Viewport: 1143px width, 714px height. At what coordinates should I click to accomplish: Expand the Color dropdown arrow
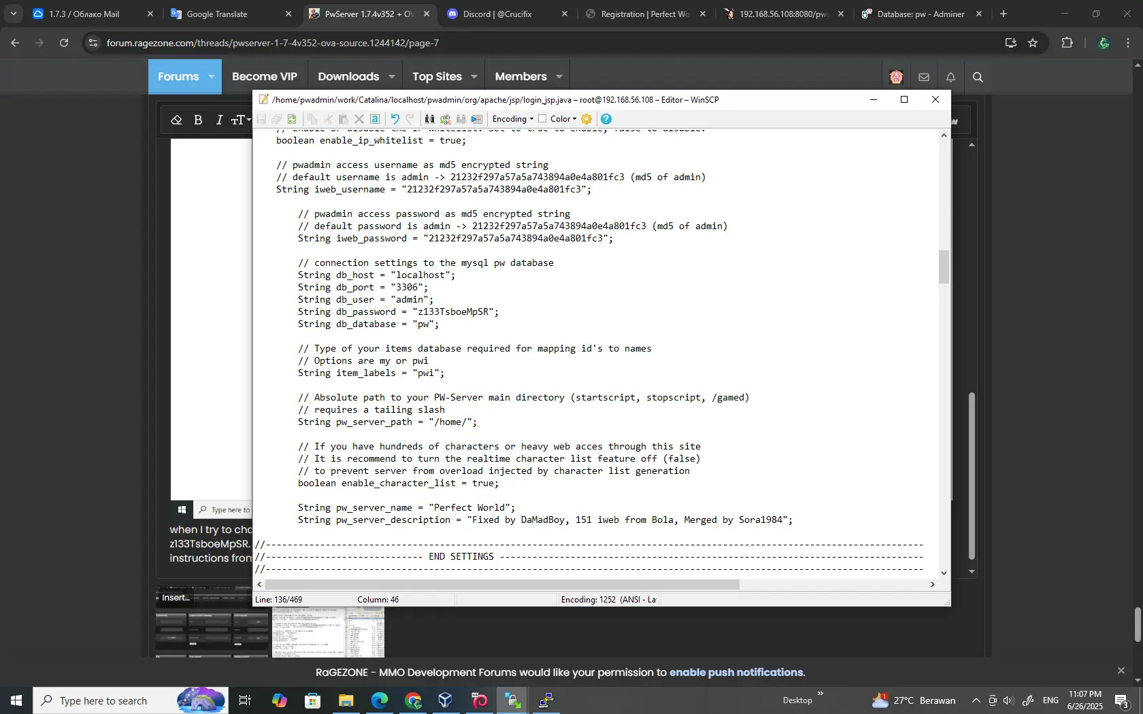pyautogui.click(x=574, y=119)
